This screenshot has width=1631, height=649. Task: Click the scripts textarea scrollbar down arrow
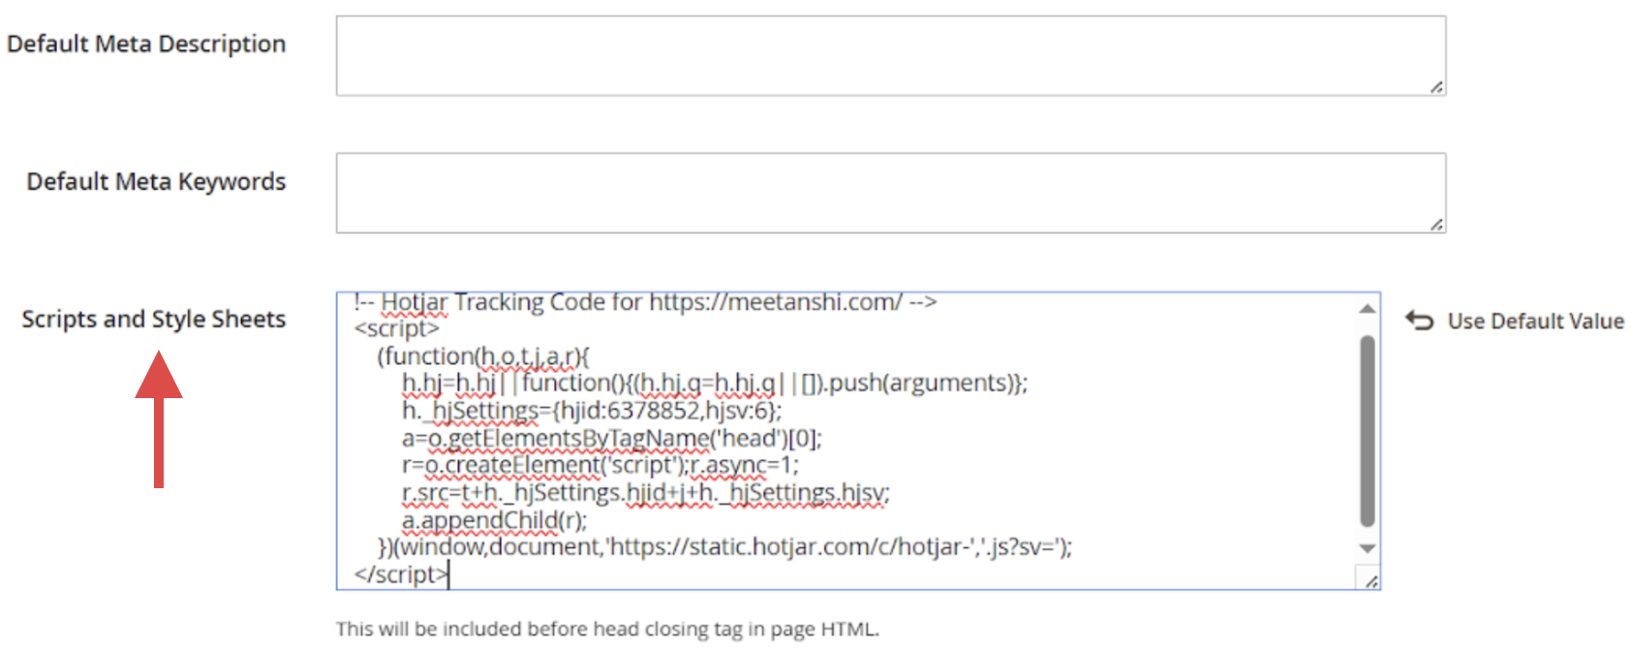coord(1367,548)
